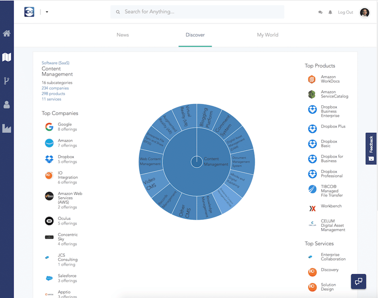Click the search magnifier icon
Viewport: 378px width, 298px height.
pyautogui.click(x=118, y=12)
